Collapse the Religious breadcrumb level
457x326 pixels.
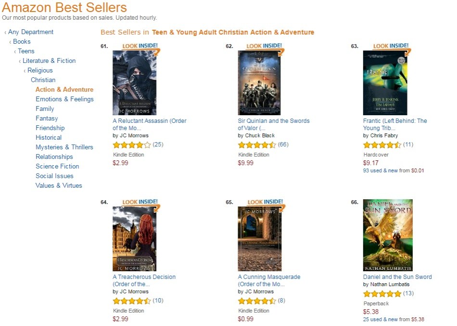[39, 70]
